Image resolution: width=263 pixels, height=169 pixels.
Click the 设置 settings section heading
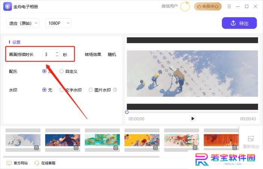pyautogui.click(x=16, y=42)
